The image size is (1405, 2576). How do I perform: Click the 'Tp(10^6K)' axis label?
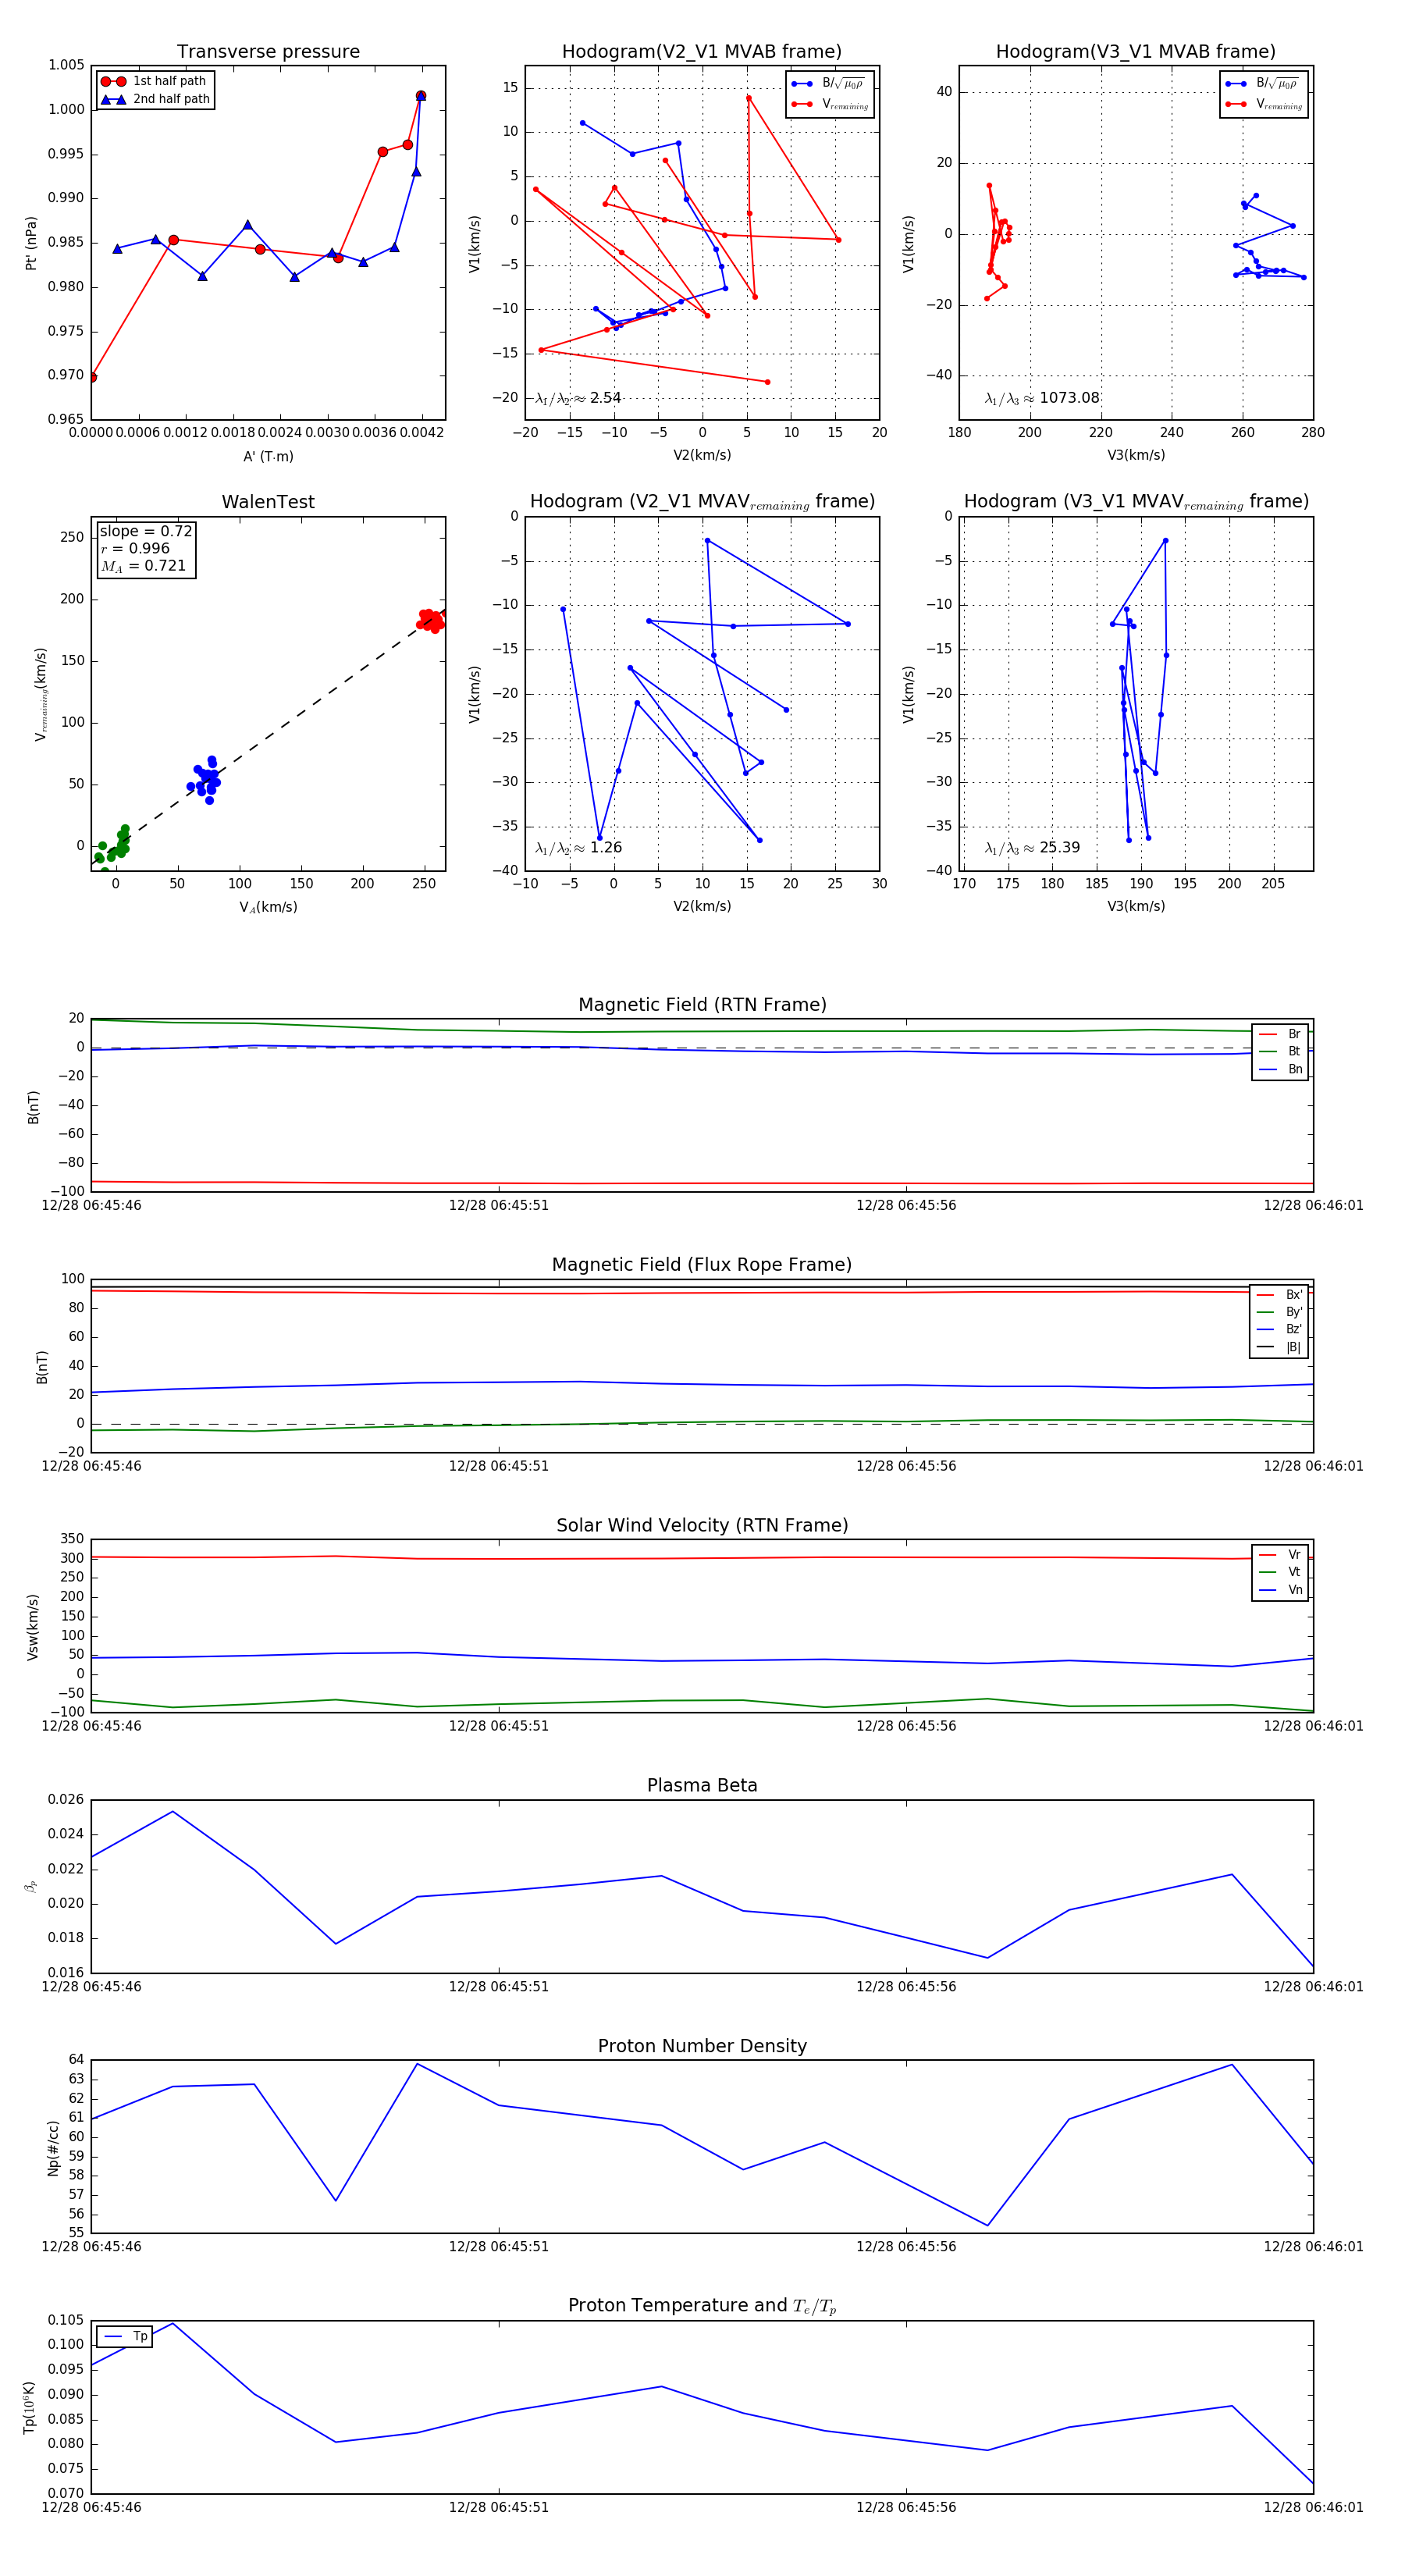pyautogui.click(x=30, y=2408)
